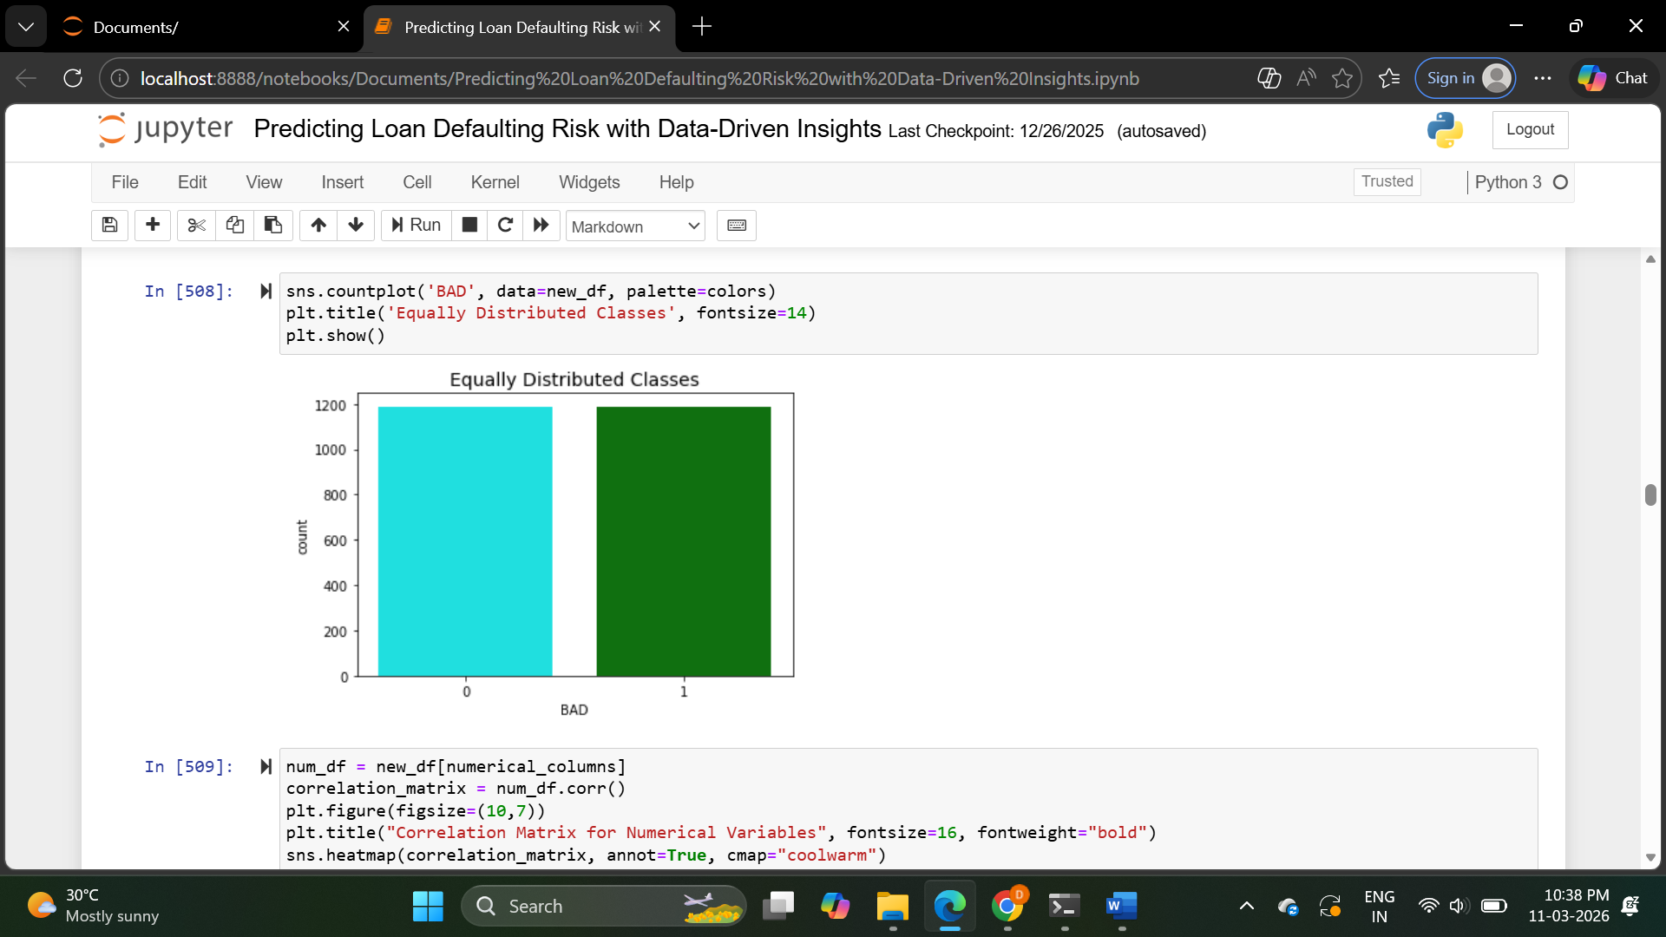
Task: Run the selected cell
Action: [x=416, y=226]
